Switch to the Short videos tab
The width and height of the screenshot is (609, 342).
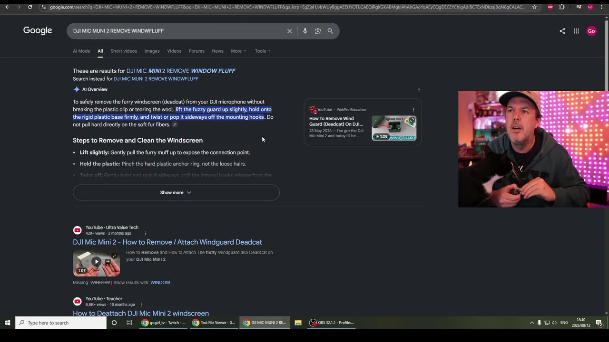pyautogui.click(x=124, y=51)
